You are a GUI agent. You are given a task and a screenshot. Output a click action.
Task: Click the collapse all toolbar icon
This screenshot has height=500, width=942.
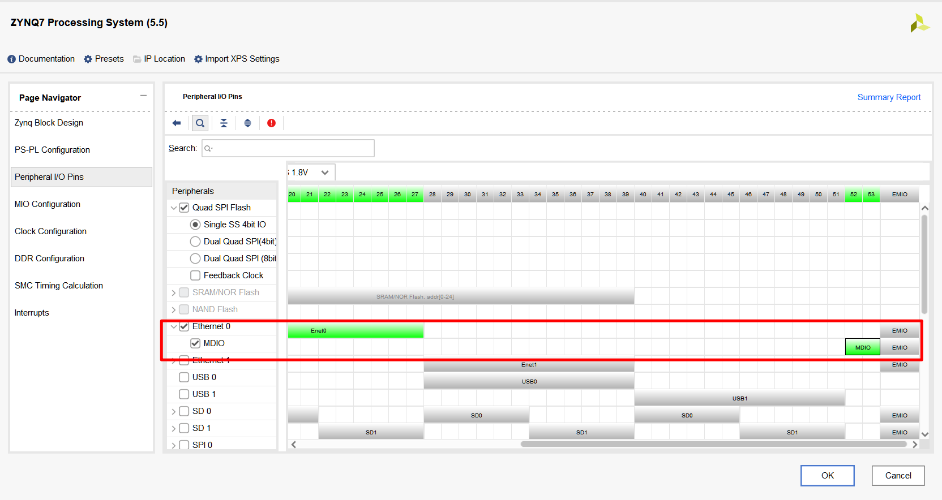(x=224, y=123)
